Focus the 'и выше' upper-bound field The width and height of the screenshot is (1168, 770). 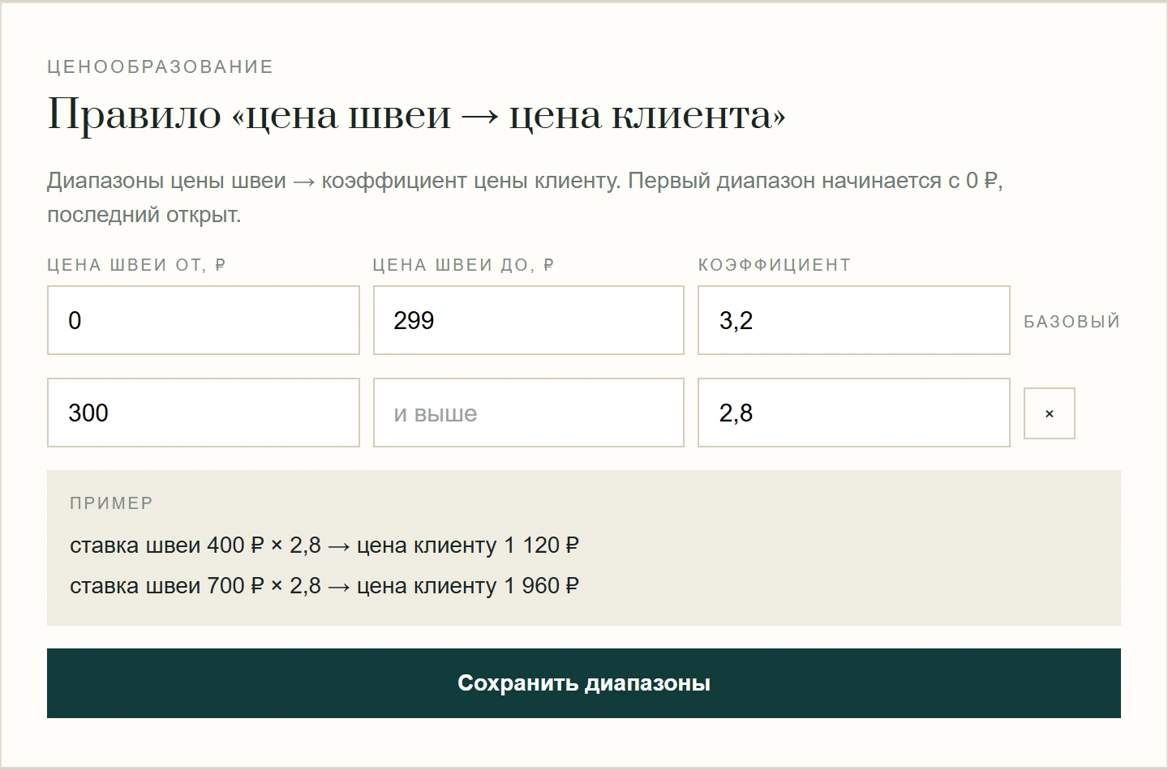pos(529,413)
